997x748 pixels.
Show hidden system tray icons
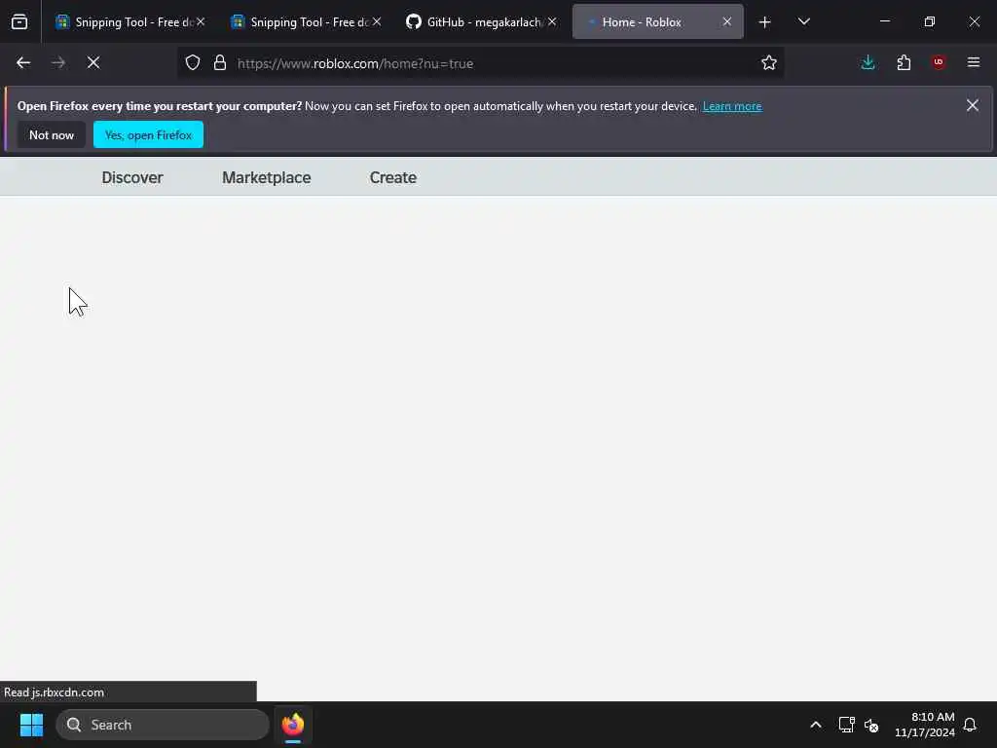(x=816, y=725)
